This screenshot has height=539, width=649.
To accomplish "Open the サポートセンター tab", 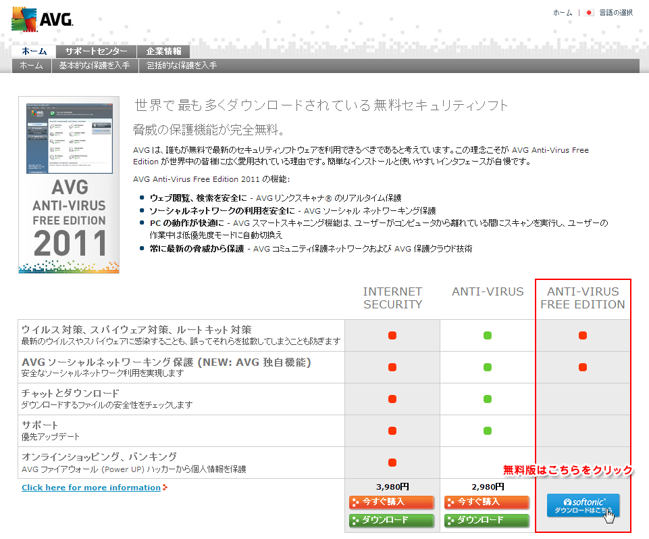I will point(96,51).
